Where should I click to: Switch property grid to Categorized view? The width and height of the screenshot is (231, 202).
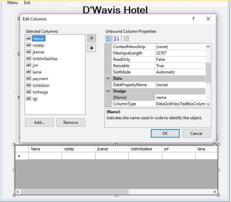point(109,39)
